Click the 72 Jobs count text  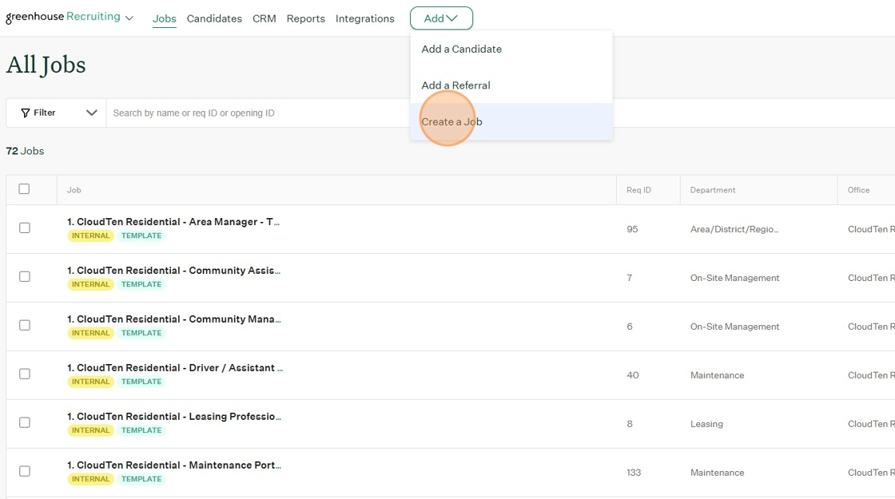[25, 151]
